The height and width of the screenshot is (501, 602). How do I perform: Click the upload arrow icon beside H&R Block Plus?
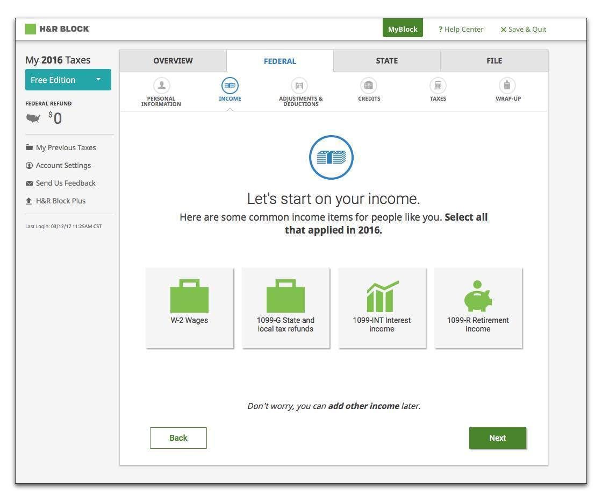[29, 201]
